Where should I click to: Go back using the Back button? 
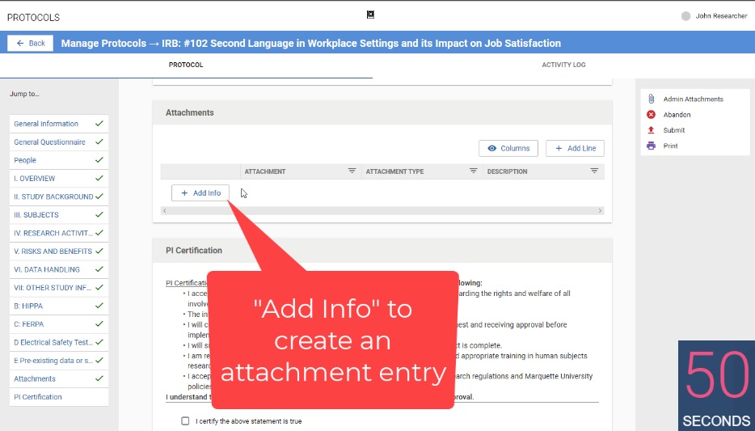(x=30, y=43)
